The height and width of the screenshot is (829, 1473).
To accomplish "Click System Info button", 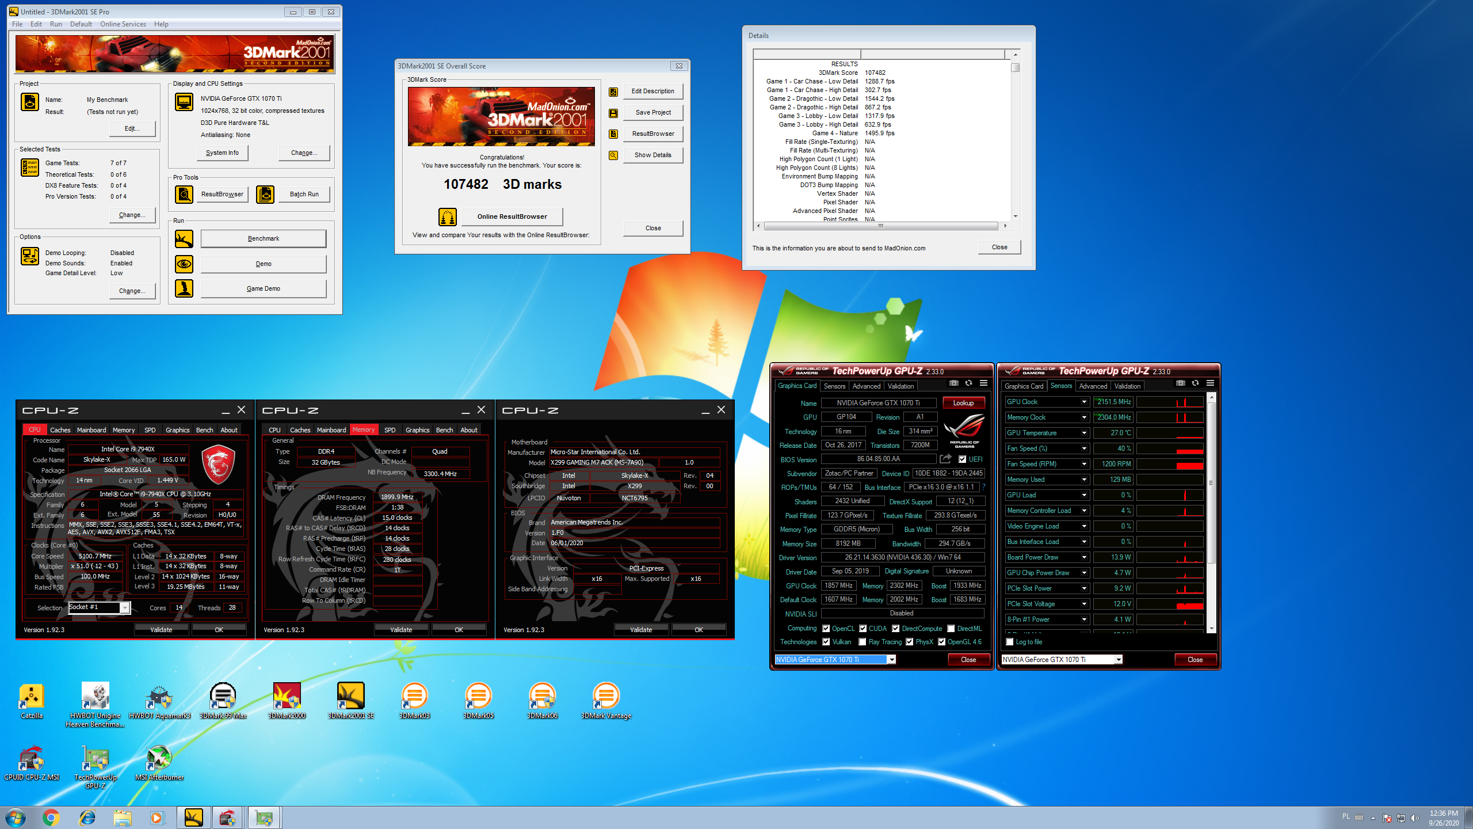I will tap(222, 153).
